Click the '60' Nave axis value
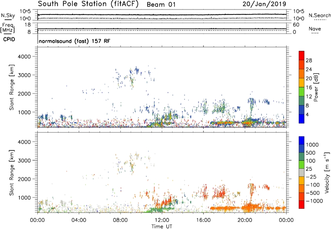331x229 pixels. [x=296, y=25]
